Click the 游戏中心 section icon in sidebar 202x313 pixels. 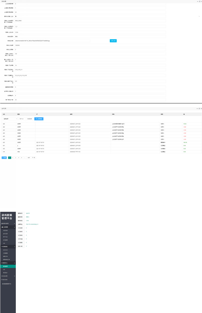coord(2,263)
